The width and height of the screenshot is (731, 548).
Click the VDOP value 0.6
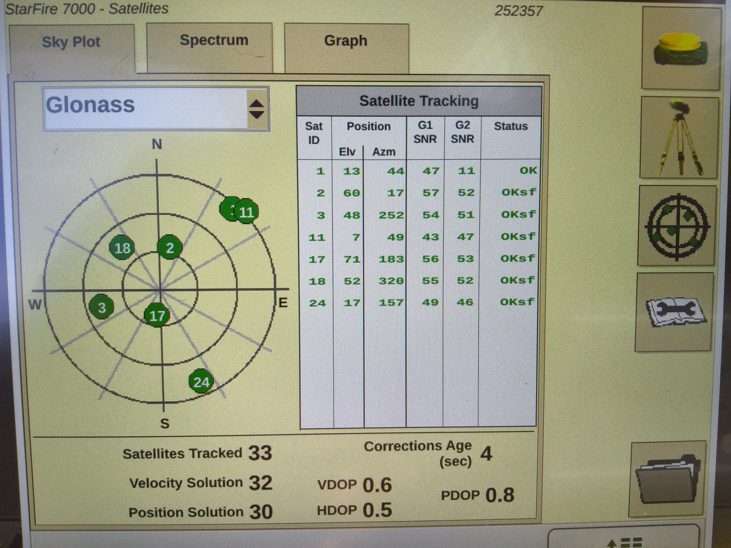coord(377,485)
